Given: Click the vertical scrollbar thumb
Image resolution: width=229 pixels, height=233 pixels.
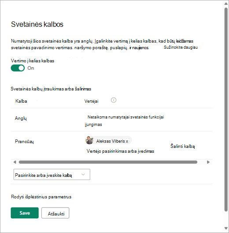Looking at the screenshot, I should click(226, 109).
